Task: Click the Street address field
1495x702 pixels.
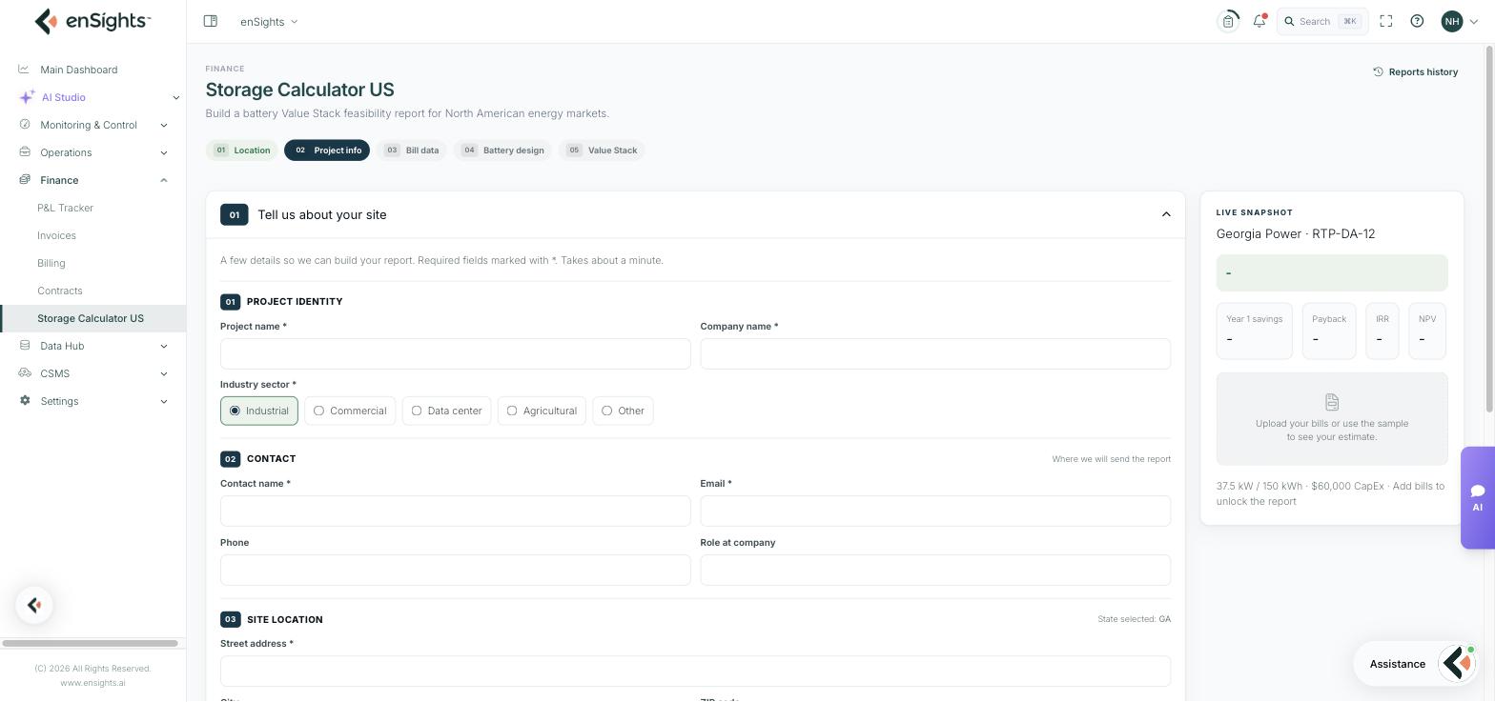Action: pos(695,672)
